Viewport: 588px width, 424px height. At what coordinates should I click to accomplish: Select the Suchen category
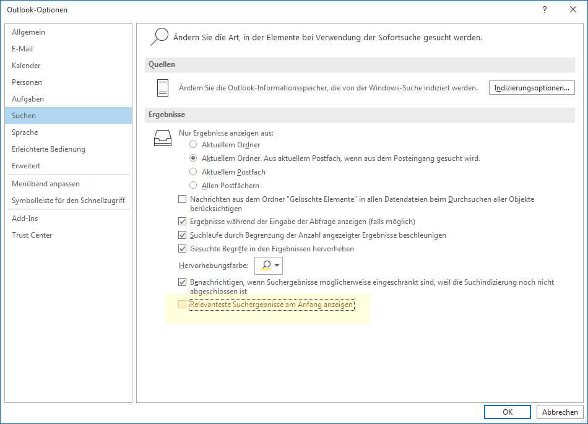[x=69, y=116]
